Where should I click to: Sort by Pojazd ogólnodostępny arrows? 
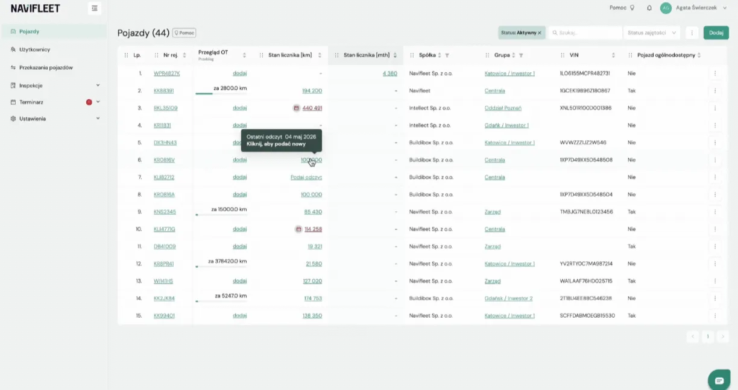pyautogui.click(x=699, y=55)
